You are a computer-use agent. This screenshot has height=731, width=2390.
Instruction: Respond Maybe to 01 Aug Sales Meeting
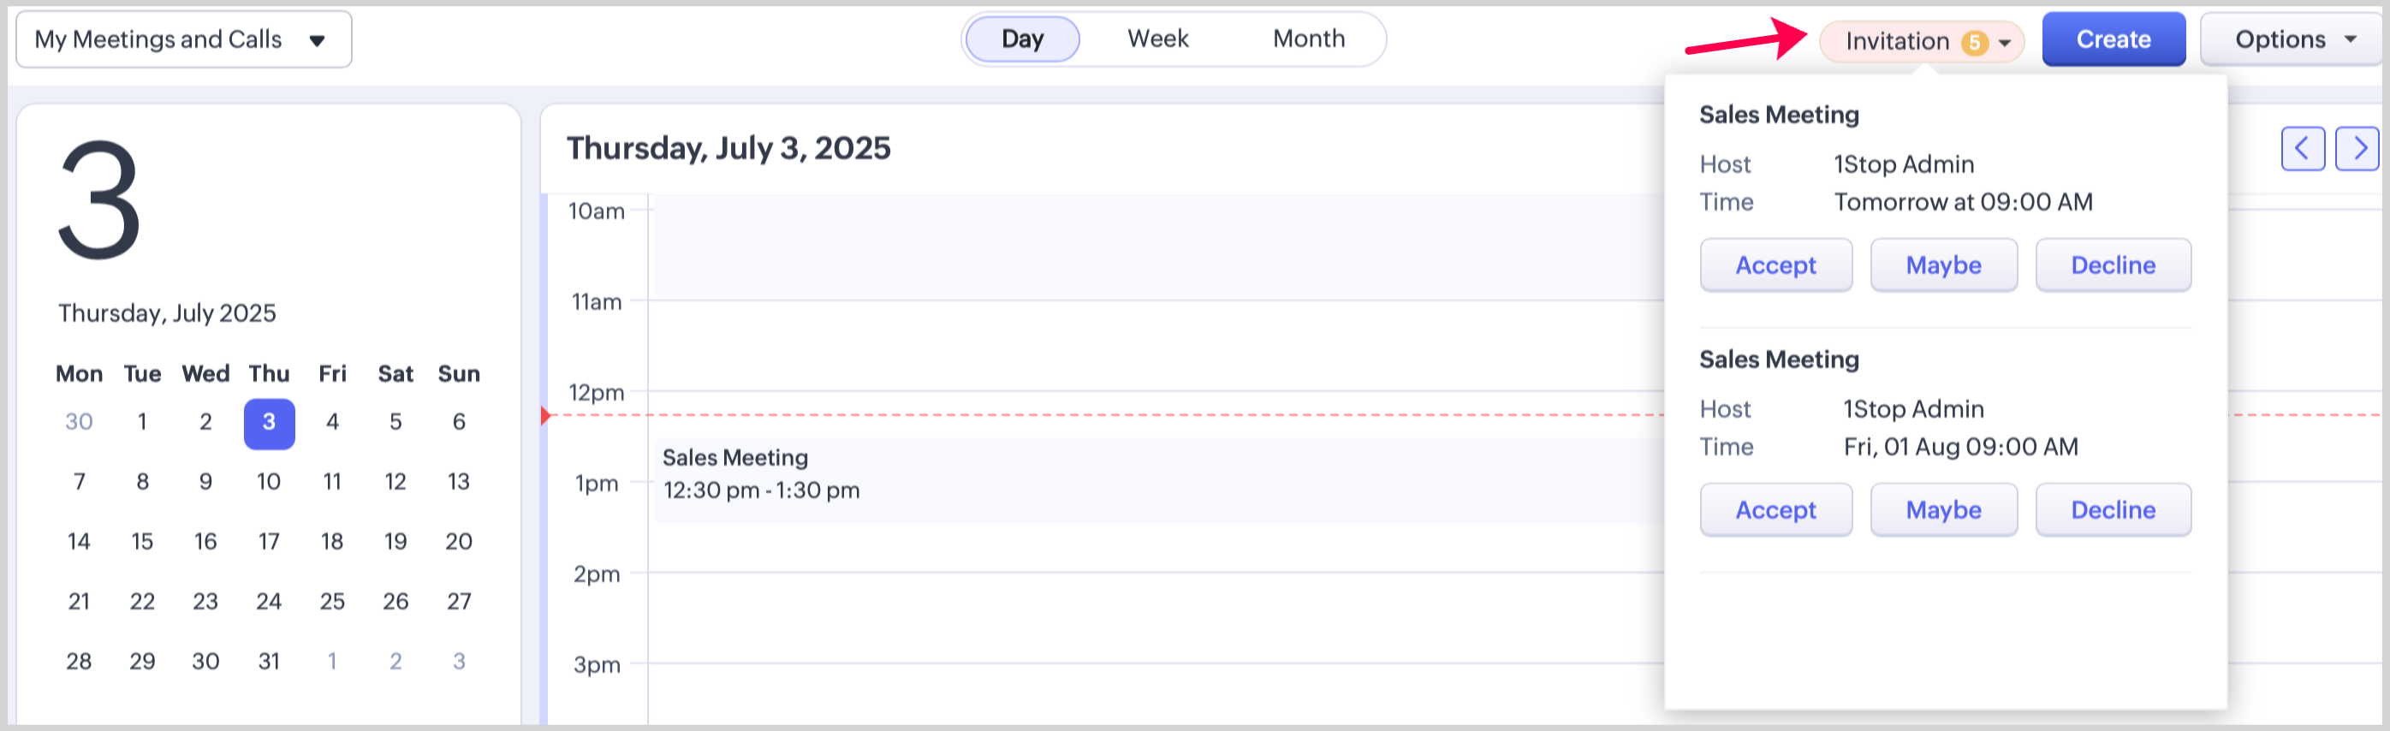coord(1943,510)
